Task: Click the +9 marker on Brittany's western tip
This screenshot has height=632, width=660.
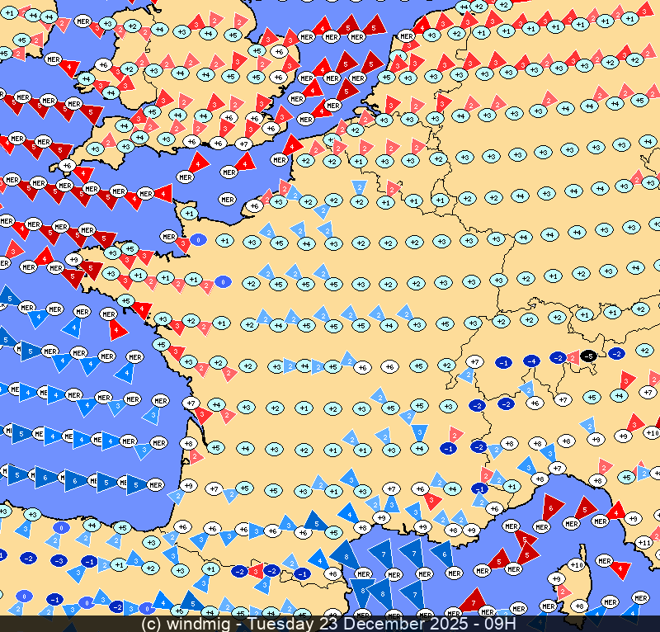Action: coord(73,260)
